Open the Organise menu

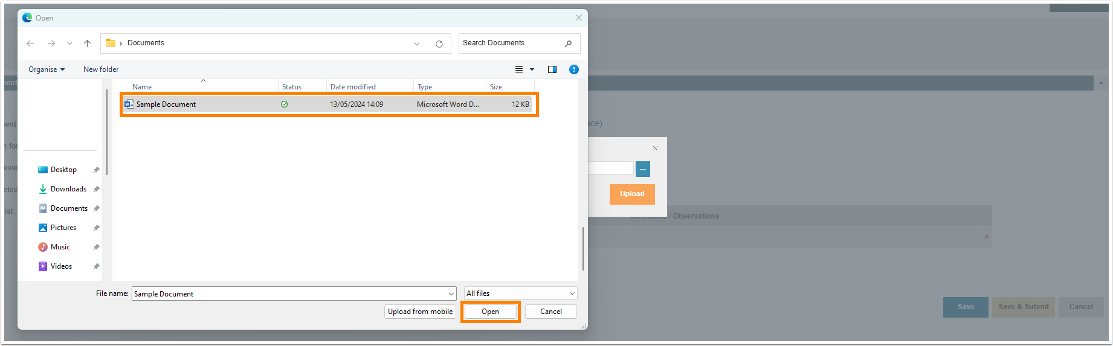pyautogui.click(x=46, y=69)
